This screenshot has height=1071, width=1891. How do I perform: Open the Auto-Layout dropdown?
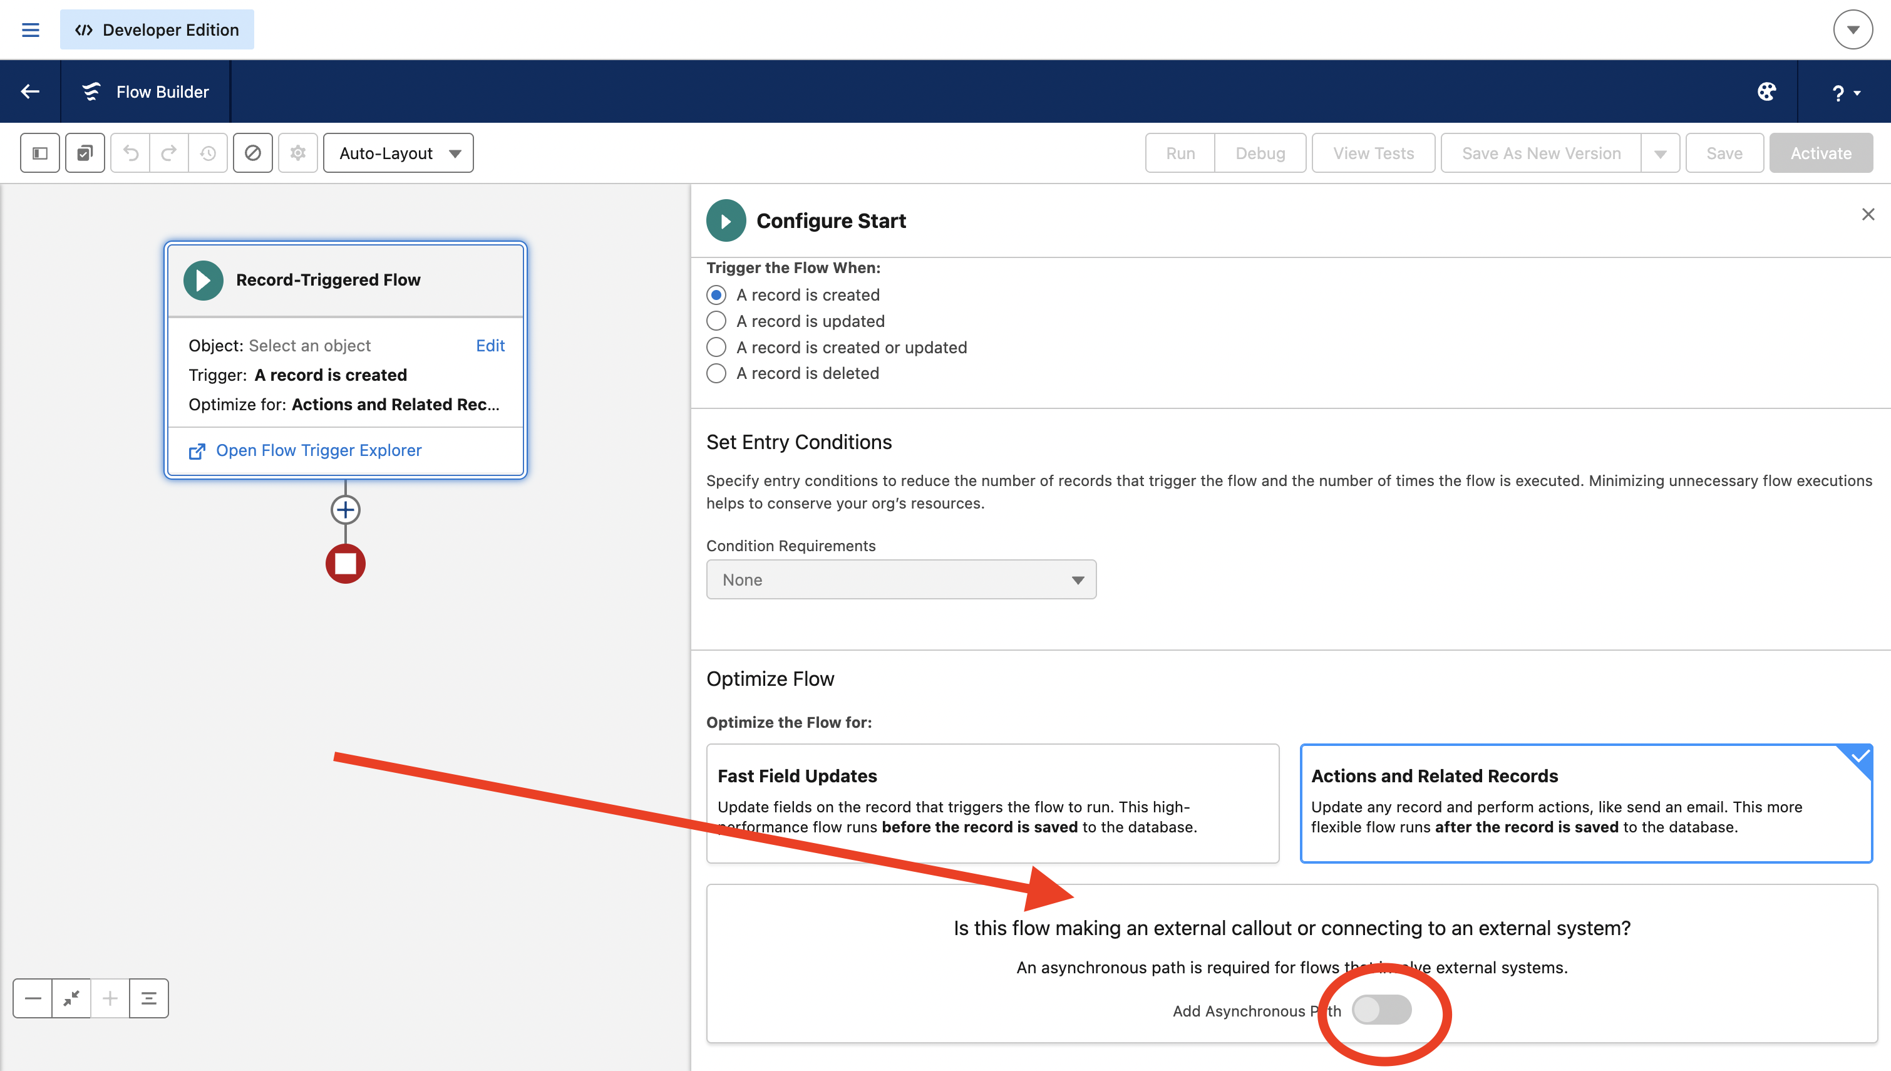[398, 153]
